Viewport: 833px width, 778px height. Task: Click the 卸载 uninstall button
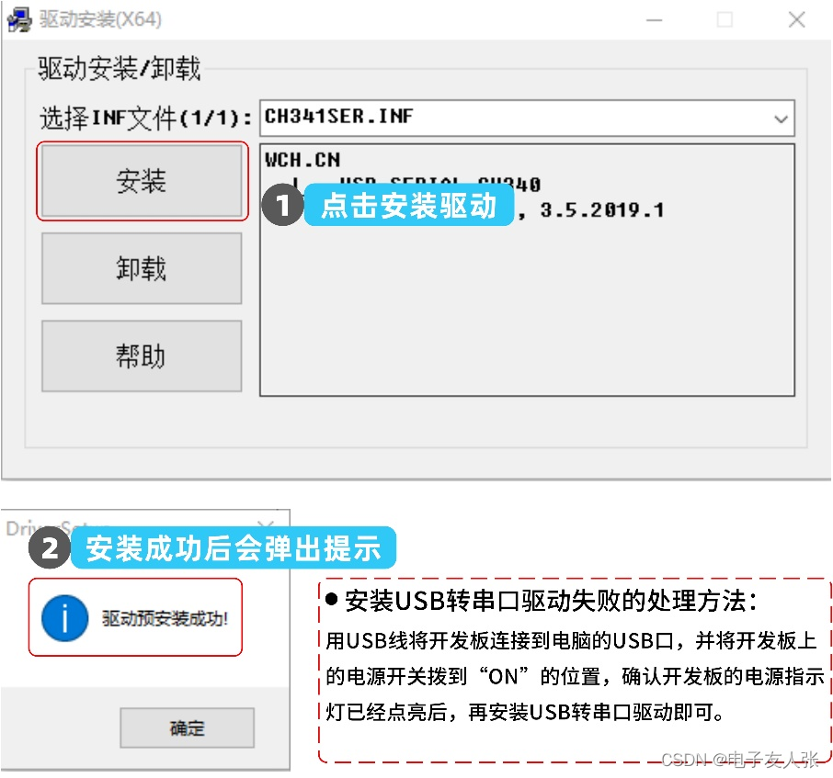(x=142, y=268)
